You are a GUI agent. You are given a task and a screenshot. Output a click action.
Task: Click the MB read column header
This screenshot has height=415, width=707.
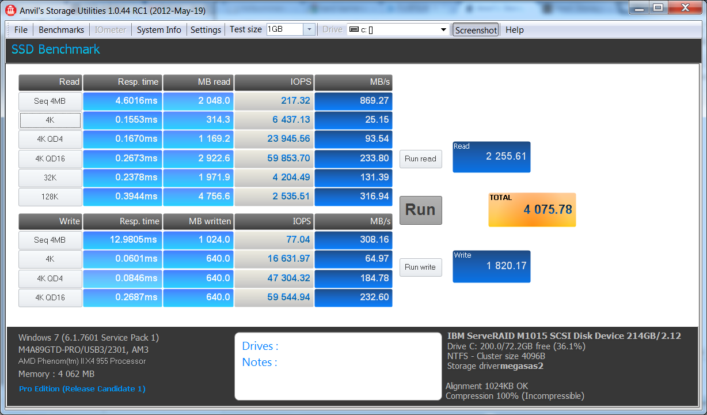click(x=198, y=82)
